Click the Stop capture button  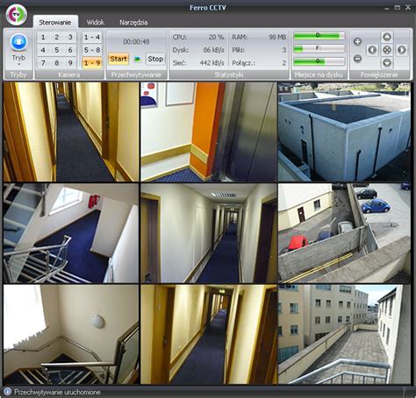coord(155,59)
